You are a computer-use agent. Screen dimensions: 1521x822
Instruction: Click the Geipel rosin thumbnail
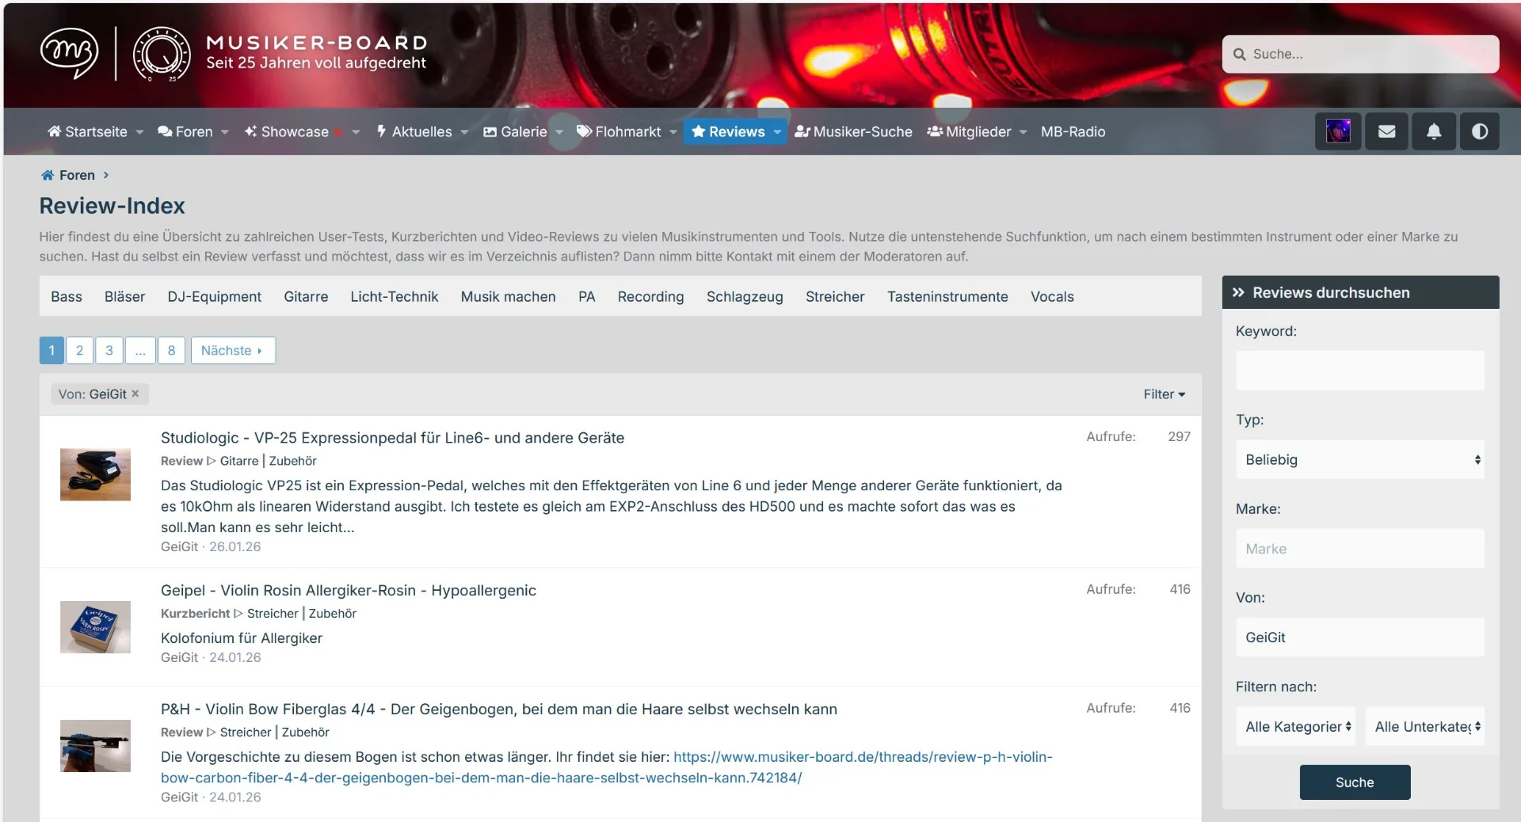coord(95,627)
